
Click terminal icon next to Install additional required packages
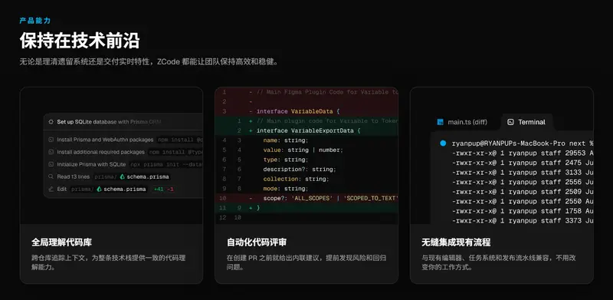click(51, 152)
